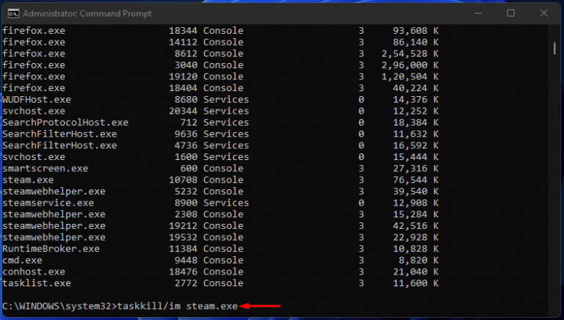Click the vertical scrollbar thumb

[x=556, y=48]
